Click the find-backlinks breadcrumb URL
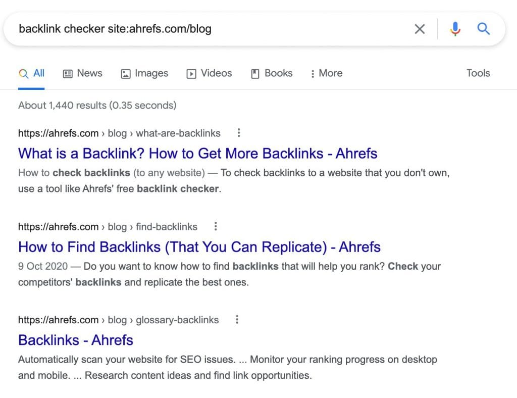The image size is (517, 398). pyautogui.click(x=108, y=226)
